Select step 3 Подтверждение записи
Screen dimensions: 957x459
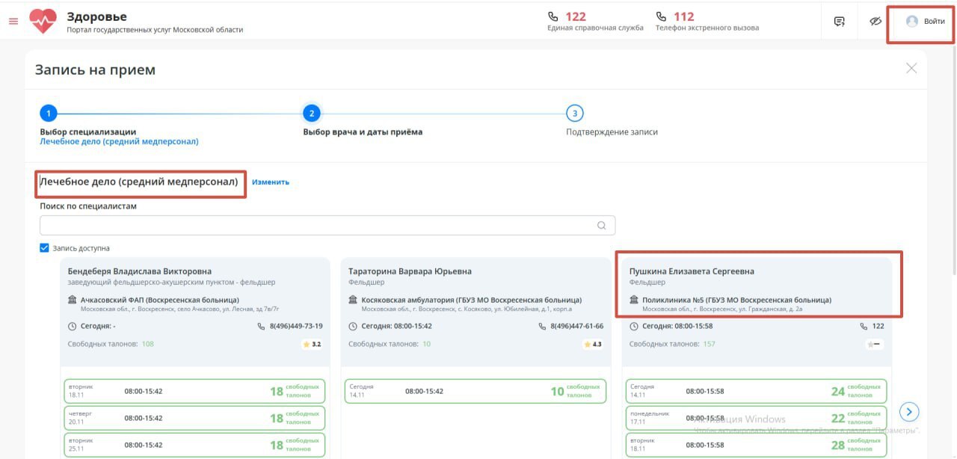574,114
